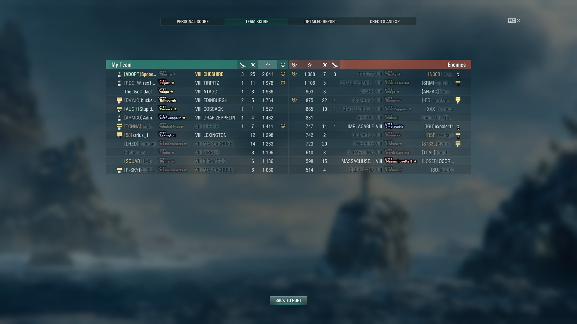Screen dimensions: 577x324
Task: Select the Team Score tab
Action: click(x=257, y=22)
